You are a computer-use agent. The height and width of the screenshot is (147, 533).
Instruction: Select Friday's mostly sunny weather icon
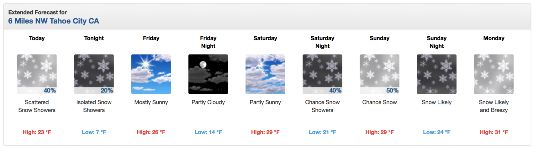coord(151,74)
